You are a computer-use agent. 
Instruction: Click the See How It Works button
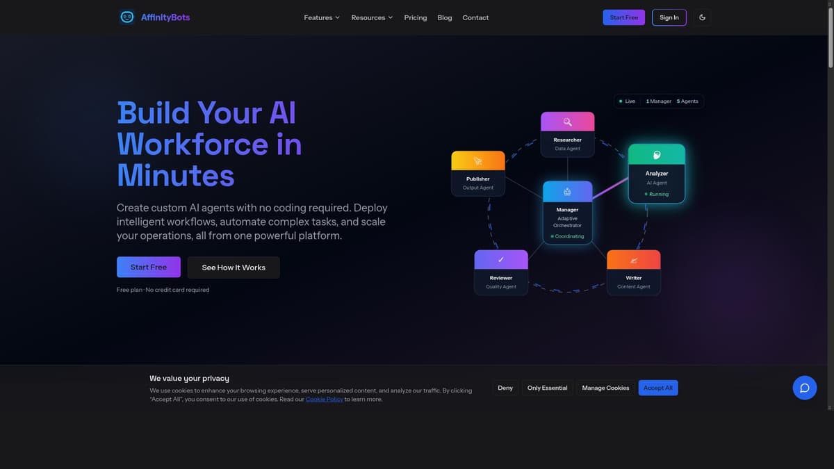233,267
